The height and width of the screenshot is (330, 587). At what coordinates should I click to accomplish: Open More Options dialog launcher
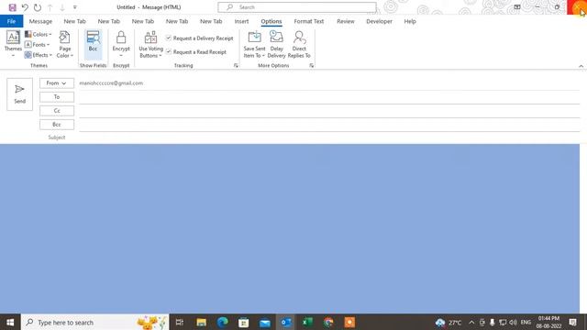[x=312, y=65]
